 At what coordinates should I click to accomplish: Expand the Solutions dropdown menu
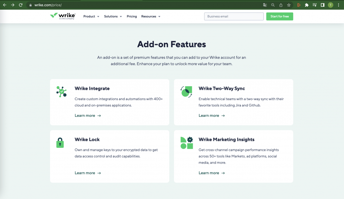(x=113, y=16)
